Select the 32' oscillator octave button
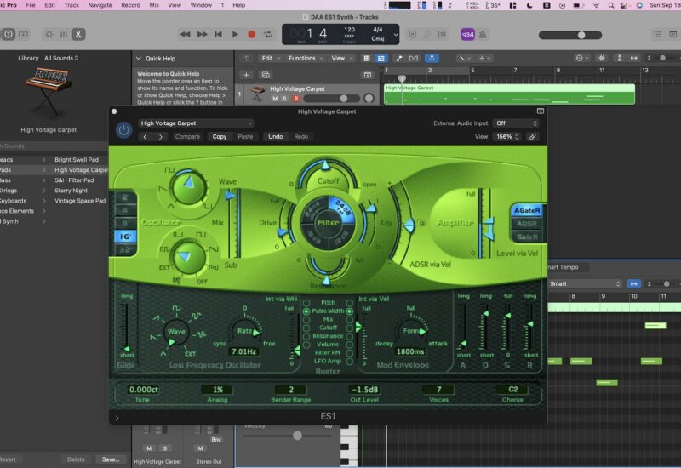 click(125, 250)
